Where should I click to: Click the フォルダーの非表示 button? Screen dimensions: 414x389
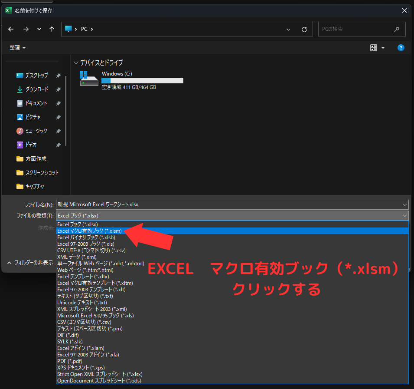point(33,262)
